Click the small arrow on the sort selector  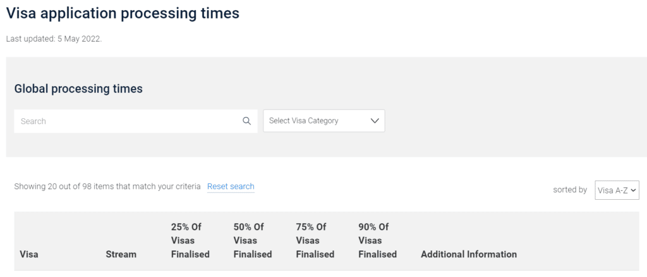pos(634,190)
